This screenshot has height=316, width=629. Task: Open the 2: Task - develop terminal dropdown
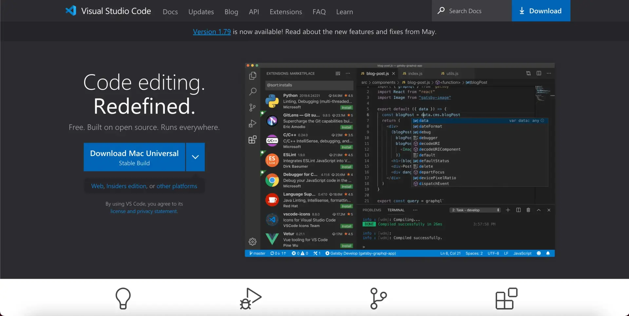click(x=475, y=210)
